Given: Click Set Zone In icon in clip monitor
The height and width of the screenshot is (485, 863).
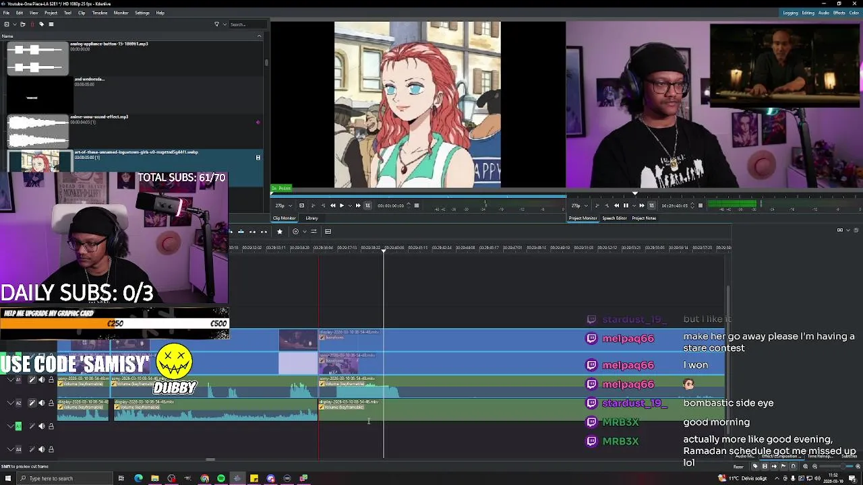Looking at the screenshot, I should tap(301, 205).
